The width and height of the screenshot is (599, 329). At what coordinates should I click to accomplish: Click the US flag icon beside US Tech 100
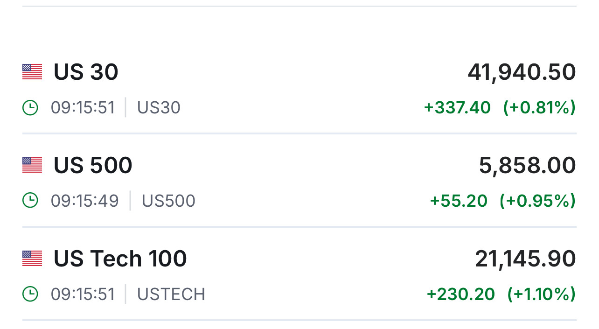(x=32, y=259)
